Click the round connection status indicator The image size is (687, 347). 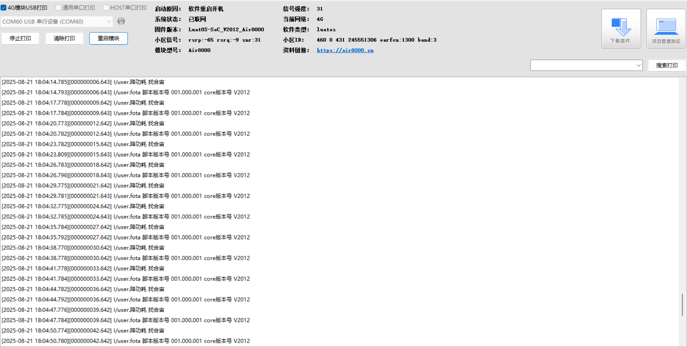121,22
